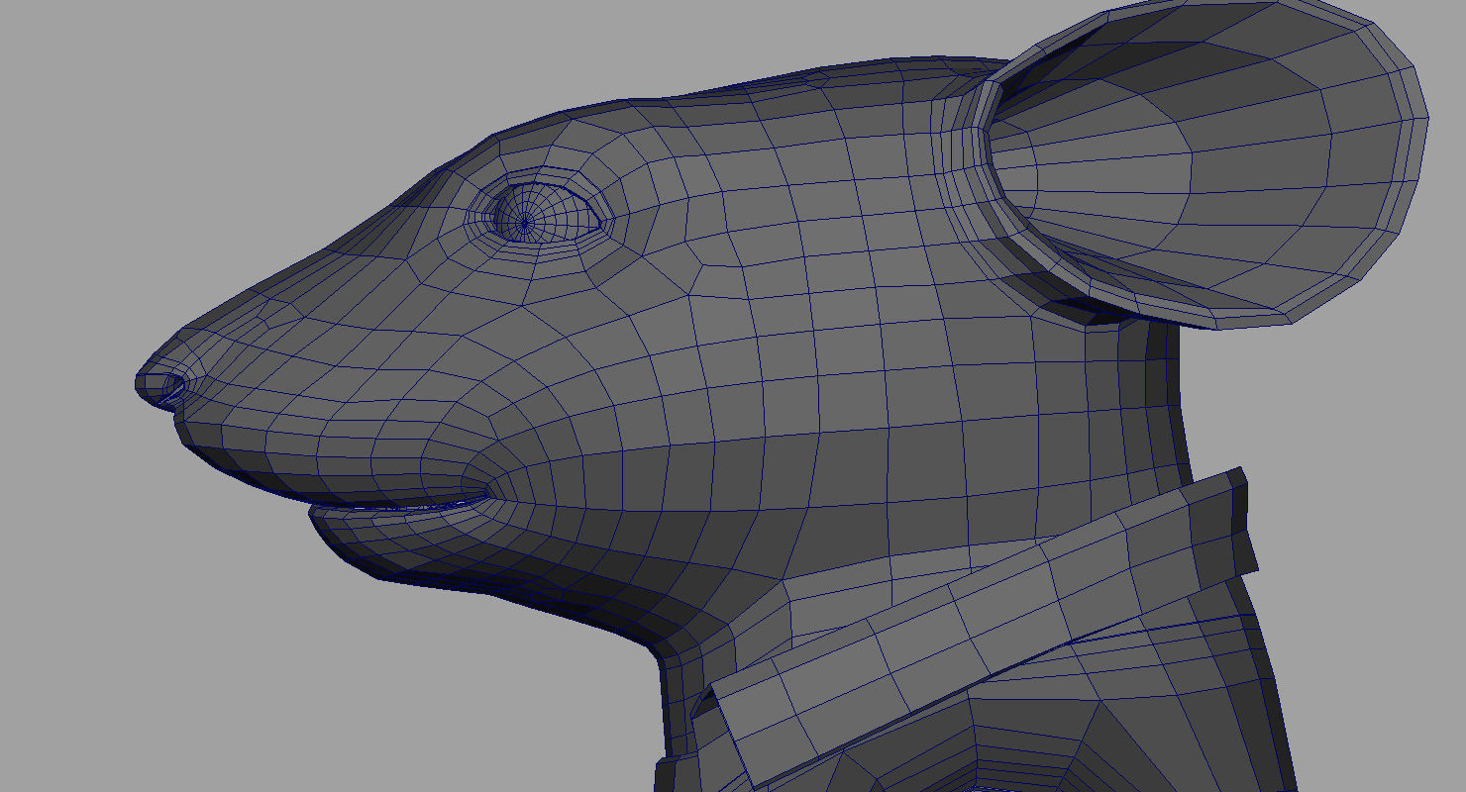1466x792 pixels.
Task: Select the center of the mouse's eye
Action: 525,221
